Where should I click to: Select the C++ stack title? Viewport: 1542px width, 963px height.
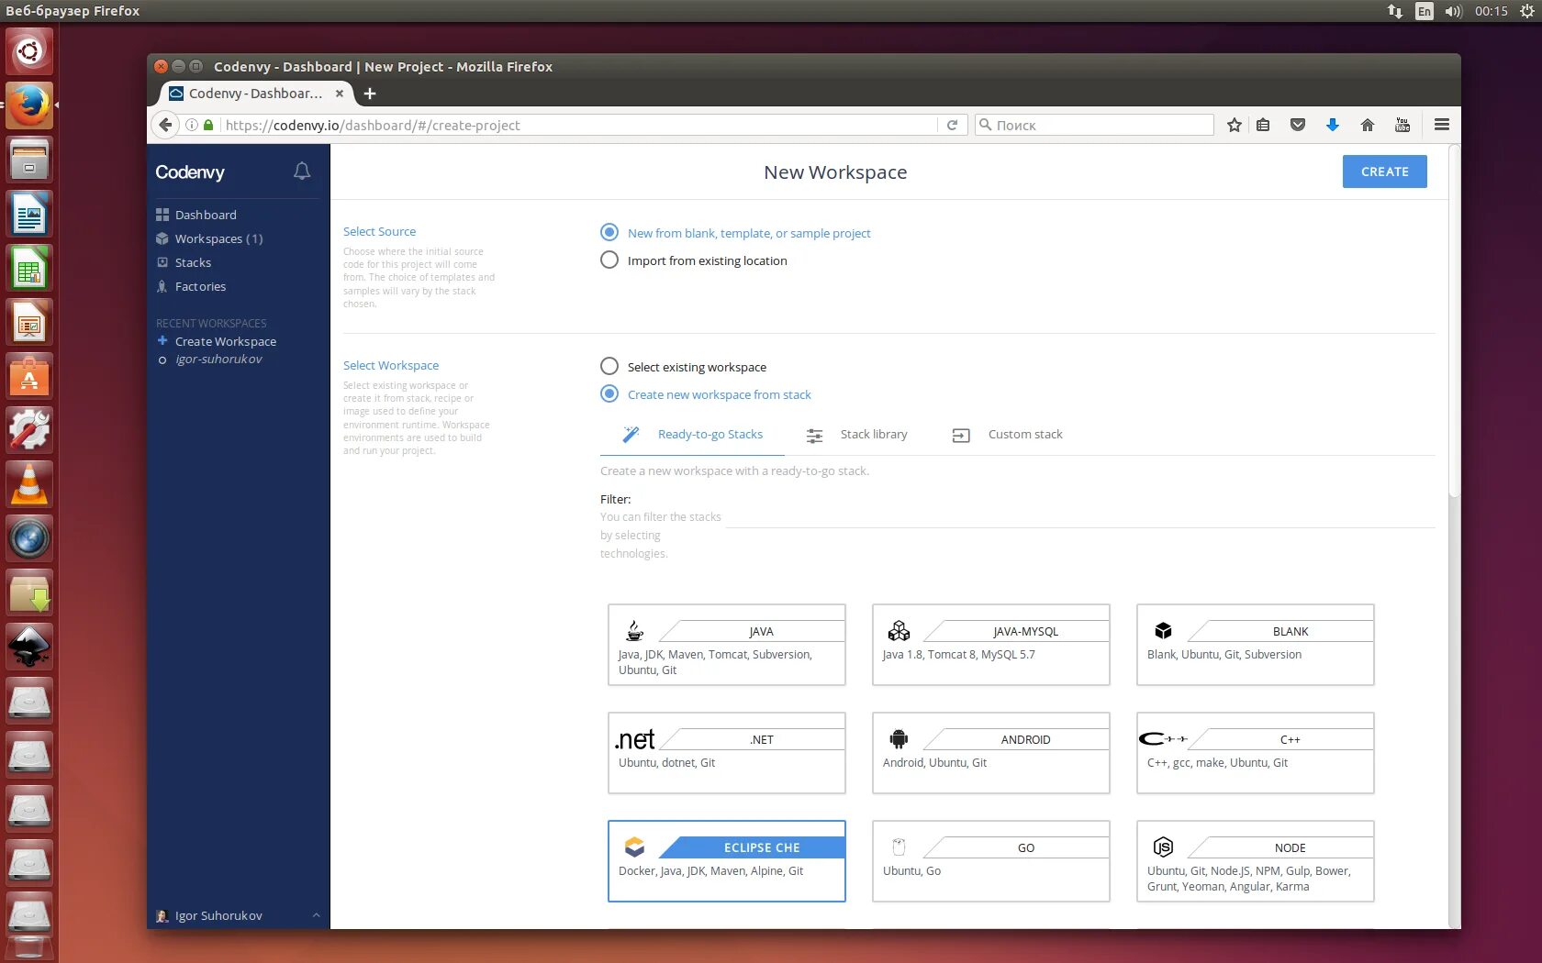1290,740
